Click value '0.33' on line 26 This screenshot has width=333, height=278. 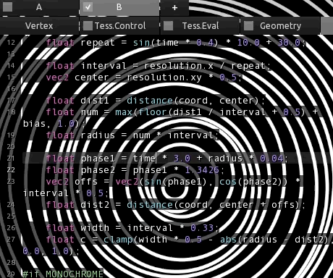[x=202, y=228]
